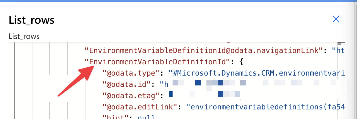
Task: Close the List_rows panel with the X
Action: point(336,19)
